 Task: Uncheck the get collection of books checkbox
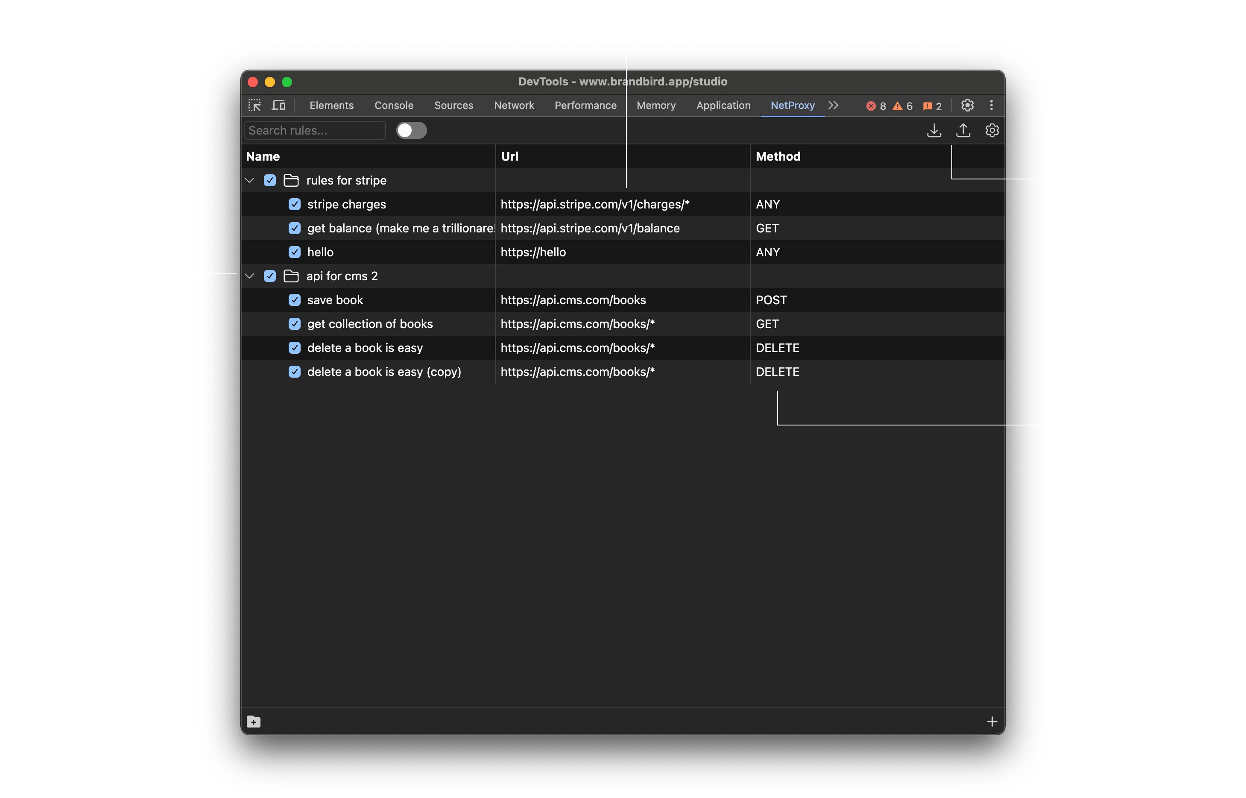coord(295,324)
